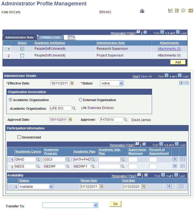
Task: Click the Approver input field
Action: 111,119
